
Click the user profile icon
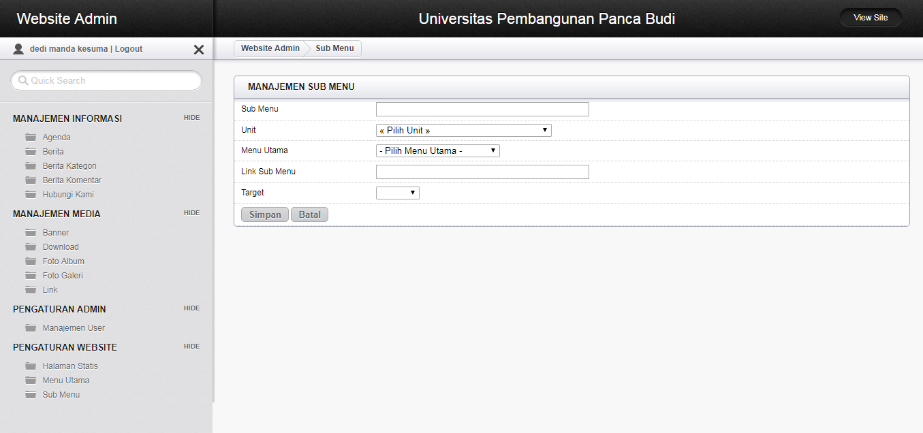[18, 49]
